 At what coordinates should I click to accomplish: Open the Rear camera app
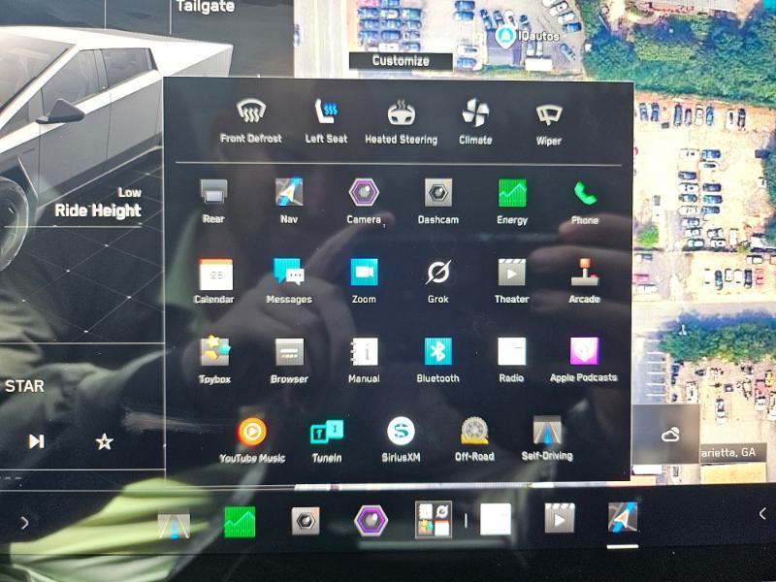tap(213, 201)
